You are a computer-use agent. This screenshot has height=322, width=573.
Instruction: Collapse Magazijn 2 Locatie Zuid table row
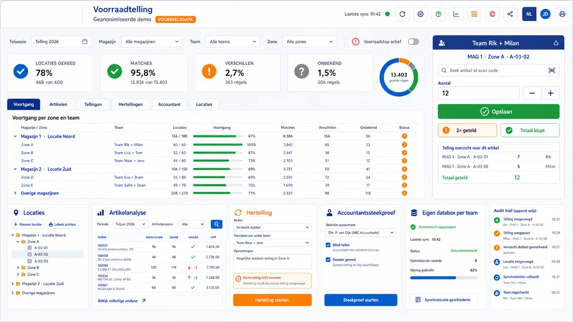(16, 169)
